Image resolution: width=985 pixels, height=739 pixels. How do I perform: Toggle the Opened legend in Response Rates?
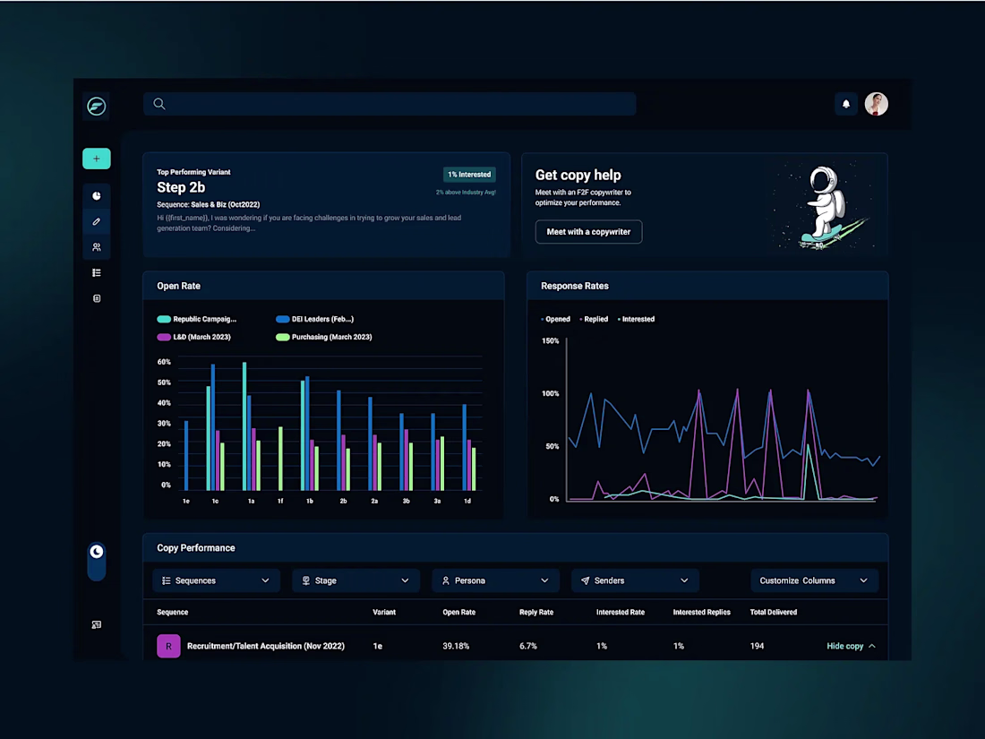(555, 319)
